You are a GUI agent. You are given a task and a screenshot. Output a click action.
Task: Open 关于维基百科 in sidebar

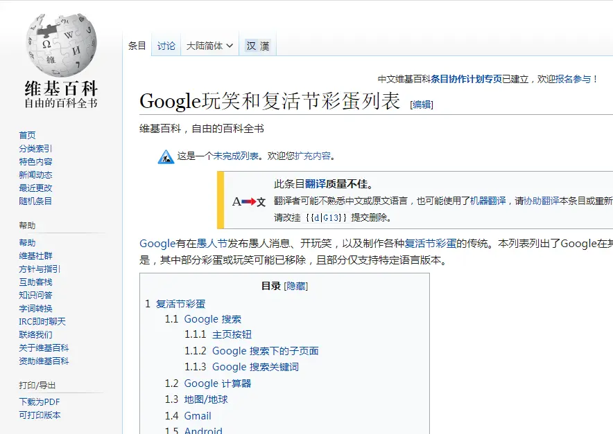point(44,347)
